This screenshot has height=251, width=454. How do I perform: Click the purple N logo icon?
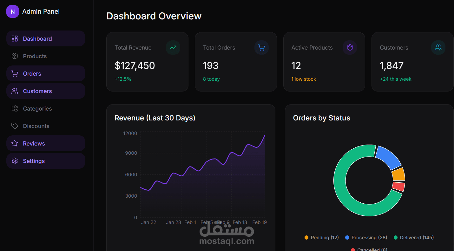(13, 11)
